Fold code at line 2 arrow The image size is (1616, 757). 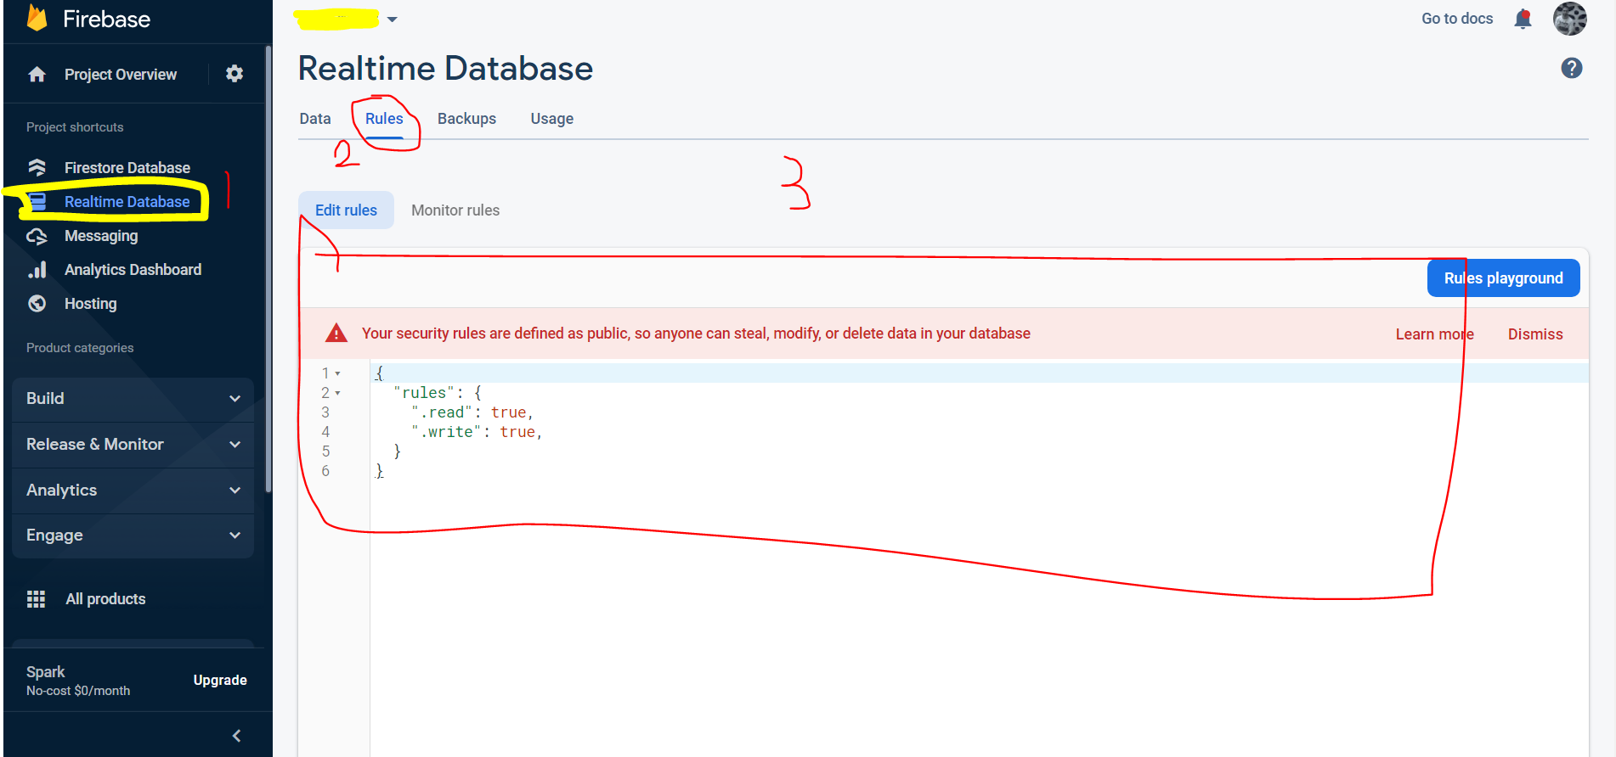(337, 393)
